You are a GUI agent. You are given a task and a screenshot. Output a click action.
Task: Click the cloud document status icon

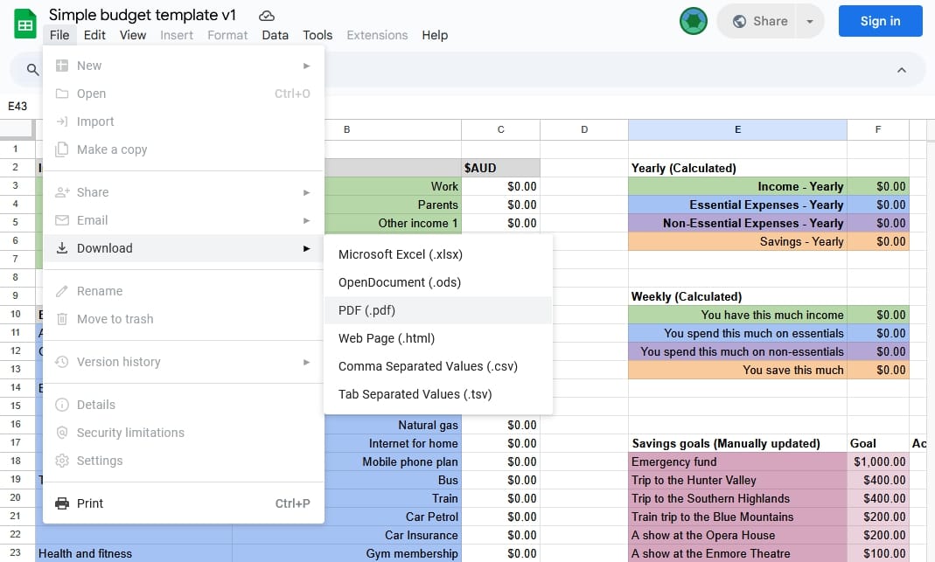(x=267, y=16)
